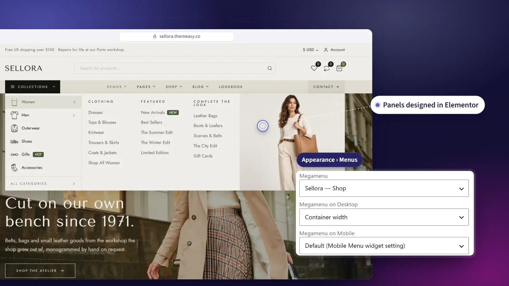Expand the Women submenu chevron
Screen dimensions: 509x286
(74, 102)
